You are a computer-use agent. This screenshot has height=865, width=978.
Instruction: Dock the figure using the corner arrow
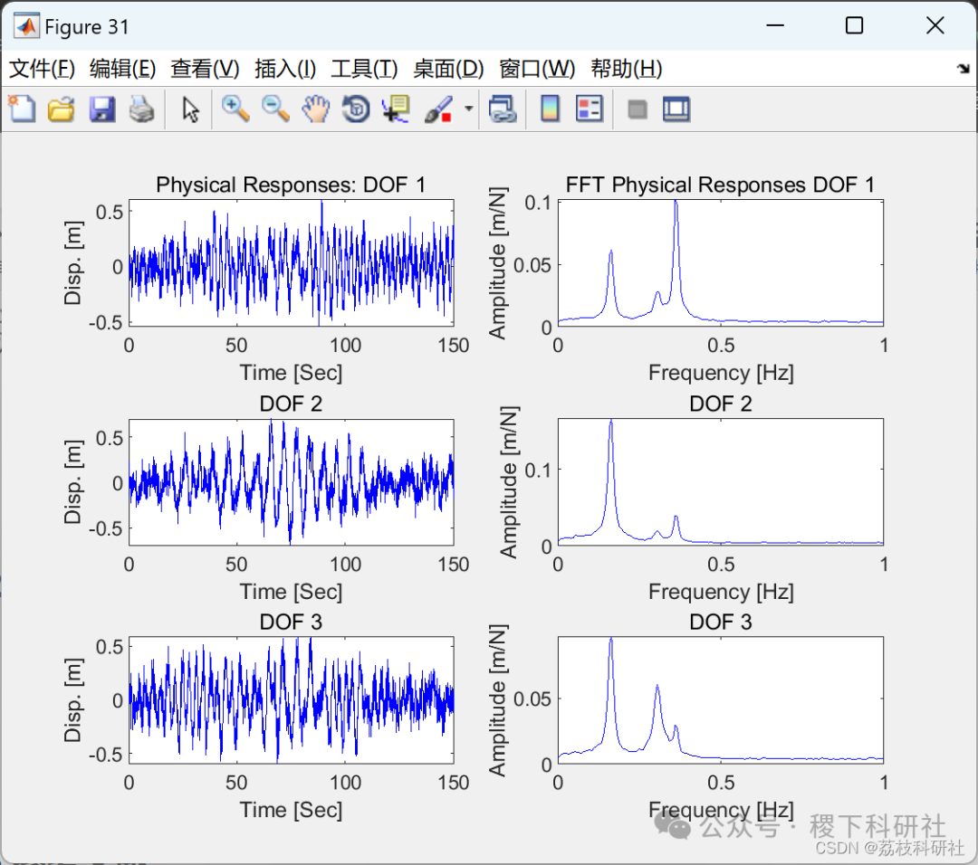964,69
